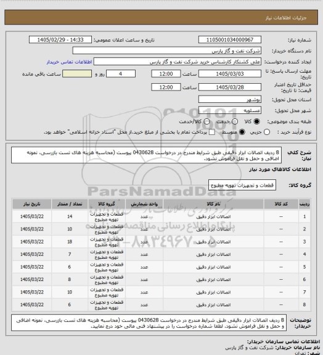This screenshot has height=355, width=323.
Task: Click the کد کالا column header
Action: pos(281,204)
